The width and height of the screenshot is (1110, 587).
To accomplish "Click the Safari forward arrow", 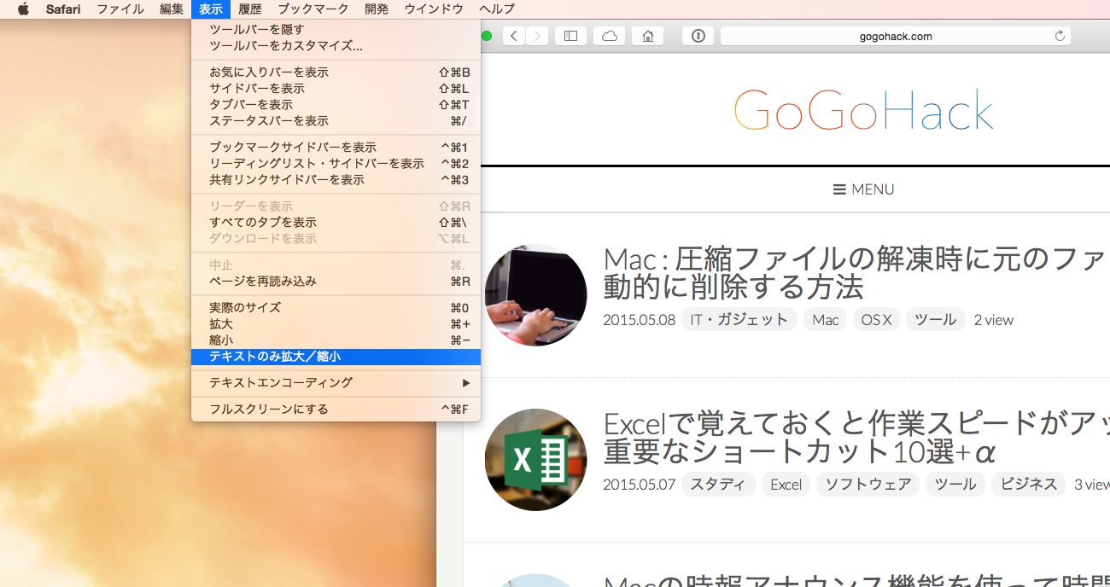I will [x=537, y=36].
